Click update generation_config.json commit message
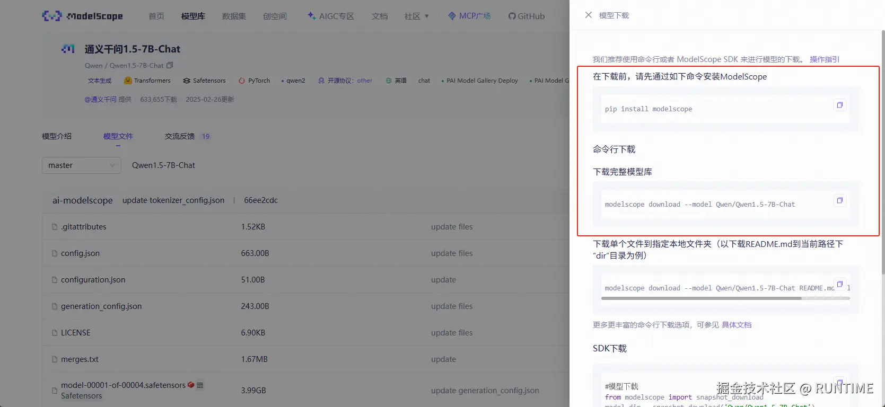 click(485, 391)
